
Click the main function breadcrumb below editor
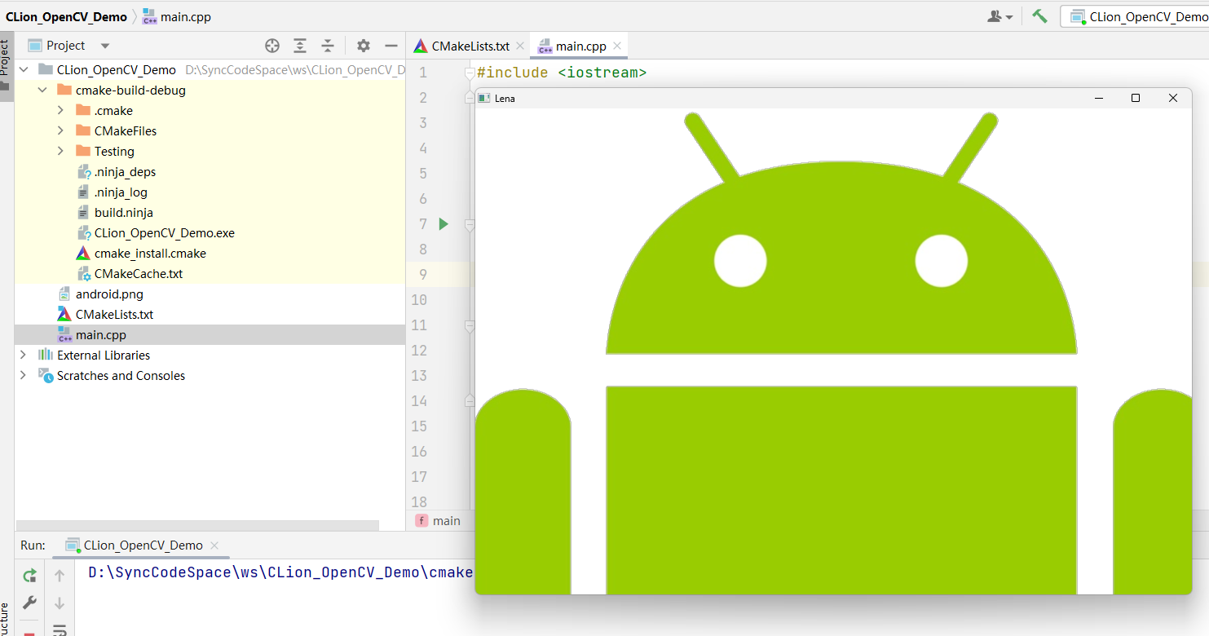coord(438,520)
